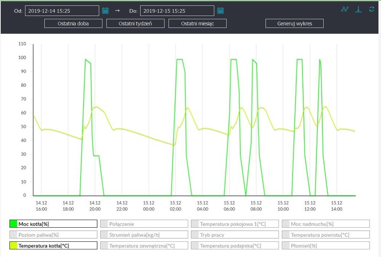
Task: Refresh the chart with reload icon
Action: pos(371,9)
